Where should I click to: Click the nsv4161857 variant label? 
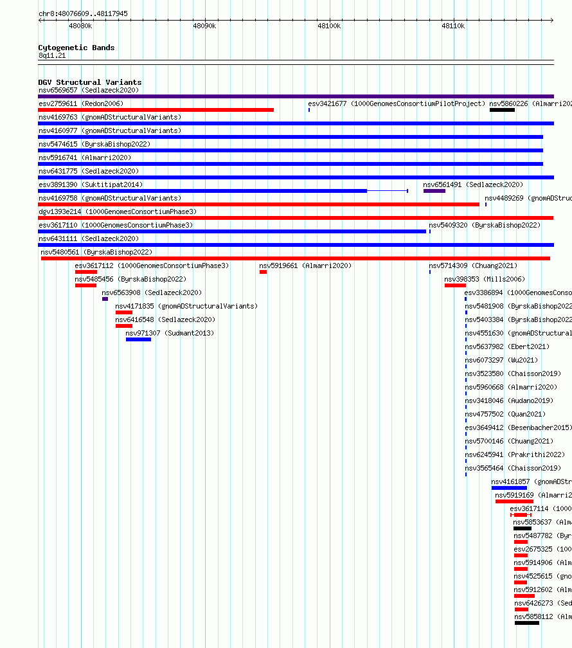532,482
